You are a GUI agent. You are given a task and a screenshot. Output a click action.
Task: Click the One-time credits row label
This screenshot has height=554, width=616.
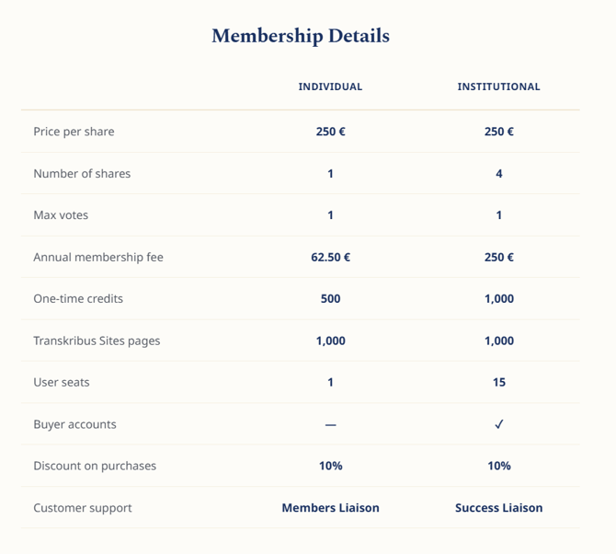point(78,299)
